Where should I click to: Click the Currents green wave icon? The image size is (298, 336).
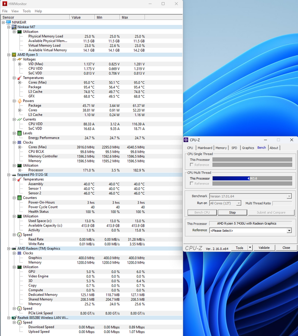(x=20, y=120)
